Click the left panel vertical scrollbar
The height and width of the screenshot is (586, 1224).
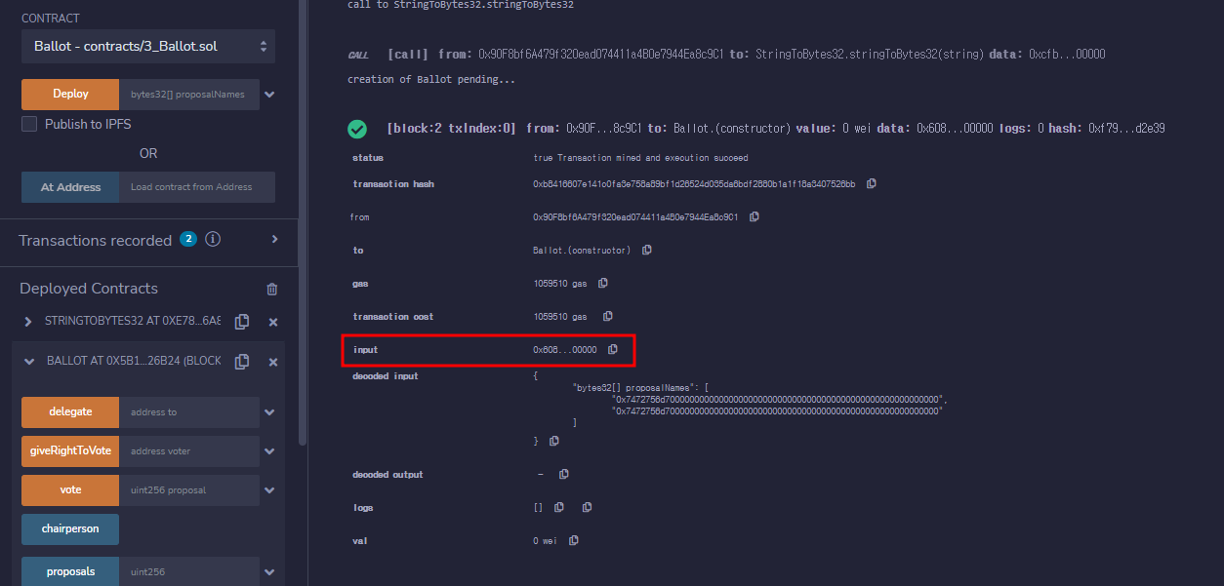pyautogui.click(x=303, y=222)
